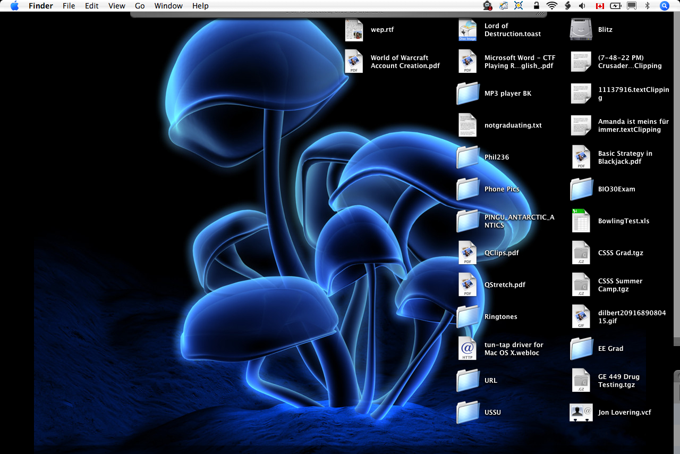Image resolution: width=680 pixels, height=454 pixels.
Task: Open the Help menu
Action: (x=200, y=6)
